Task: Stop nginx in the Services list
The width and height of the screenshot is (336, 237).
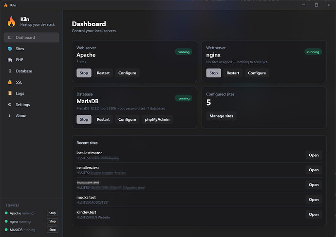Action: pyautogui.click(x=53, y=221)
